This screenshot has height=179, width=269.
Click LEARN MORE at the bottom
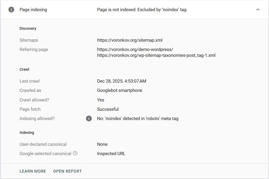coord(33,171)
